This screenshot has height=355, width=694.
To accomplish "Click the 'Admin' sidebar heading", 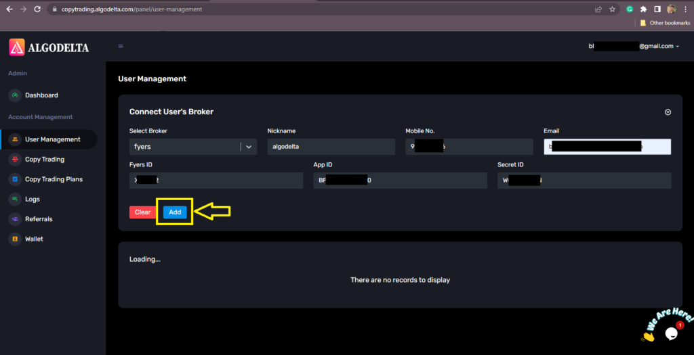I will click(x=18, y=73).
